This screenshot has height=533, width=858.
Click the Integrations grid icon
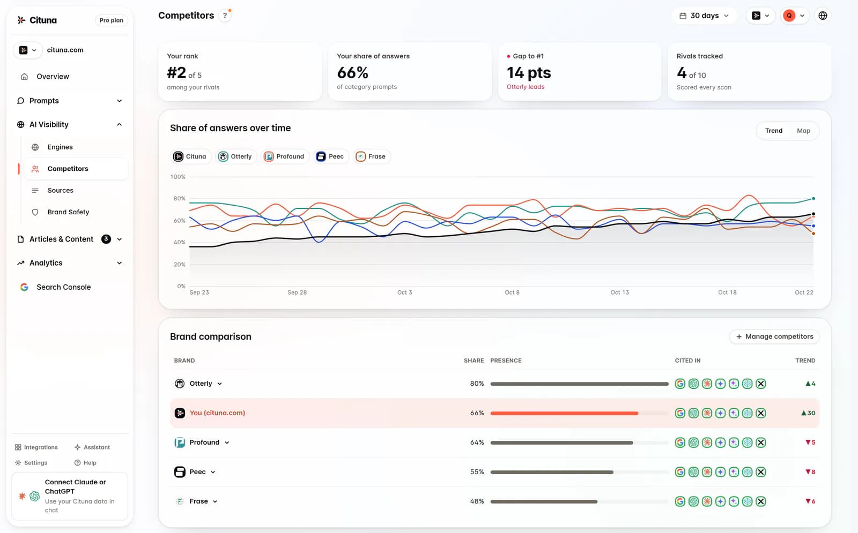pos(18,447)
